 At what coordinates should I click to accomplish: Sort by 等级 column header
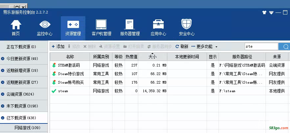click(119, 57)
